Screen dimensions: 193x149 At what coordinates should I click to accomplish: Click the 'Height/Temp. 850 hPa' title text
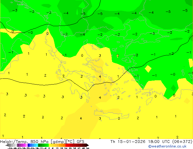[x=24, y=142]
